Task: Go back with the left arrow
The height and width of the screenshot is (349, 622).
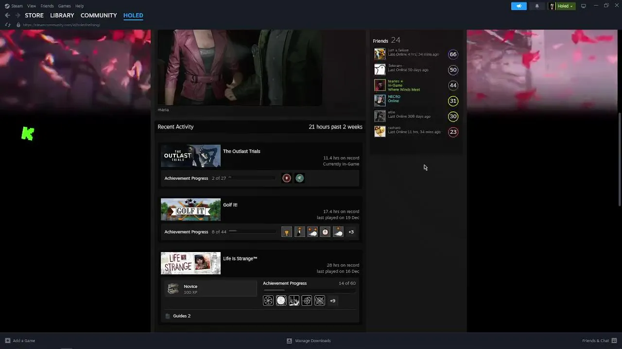Action: (x=7, y=16)
